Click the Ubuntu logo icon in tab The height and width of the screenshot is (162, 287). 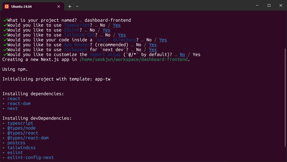pyautogui.click(x=7, y=6)
